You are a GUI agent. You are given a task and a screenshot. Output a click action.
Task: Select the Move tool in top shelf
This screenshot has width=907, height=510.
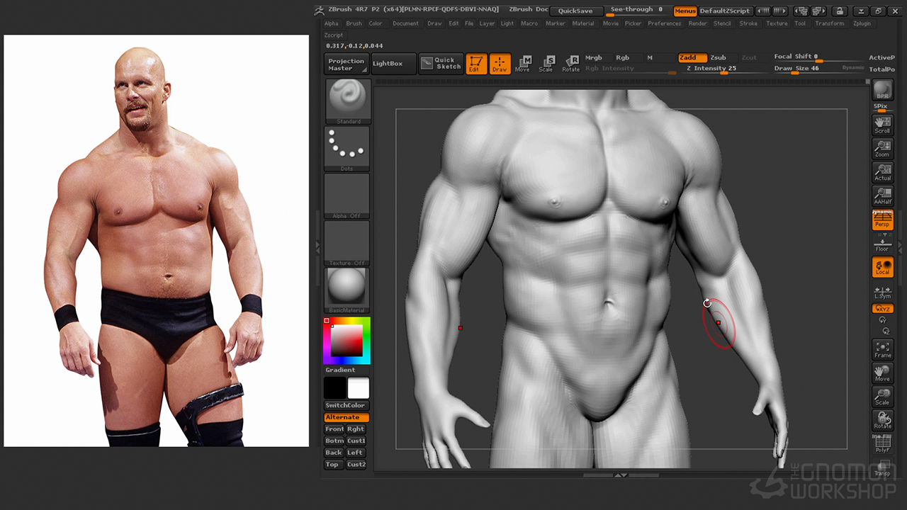523,64
